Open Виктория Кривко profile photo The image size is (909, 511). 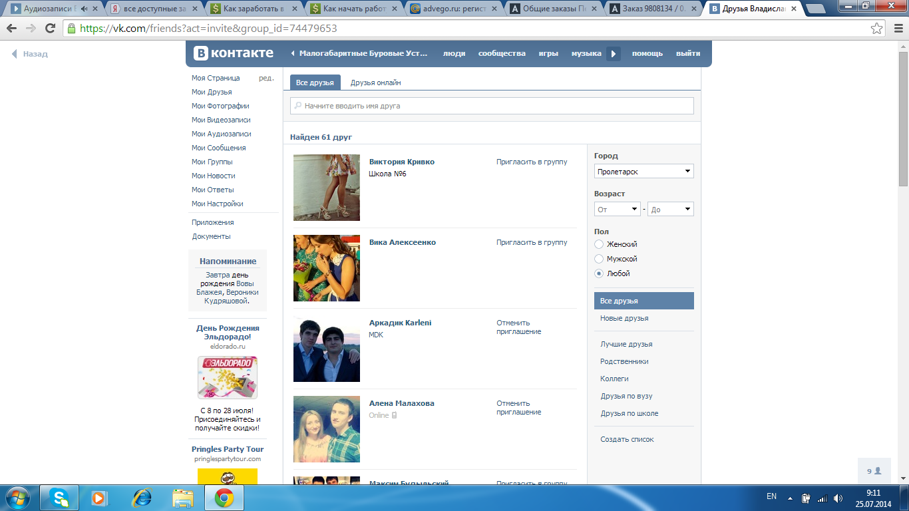click(x=327, y=188)
